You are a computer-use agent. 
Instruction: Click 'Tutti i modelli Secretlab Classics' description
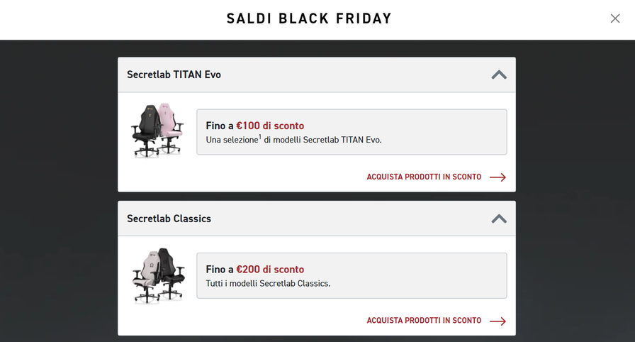[x=268, y=283]
